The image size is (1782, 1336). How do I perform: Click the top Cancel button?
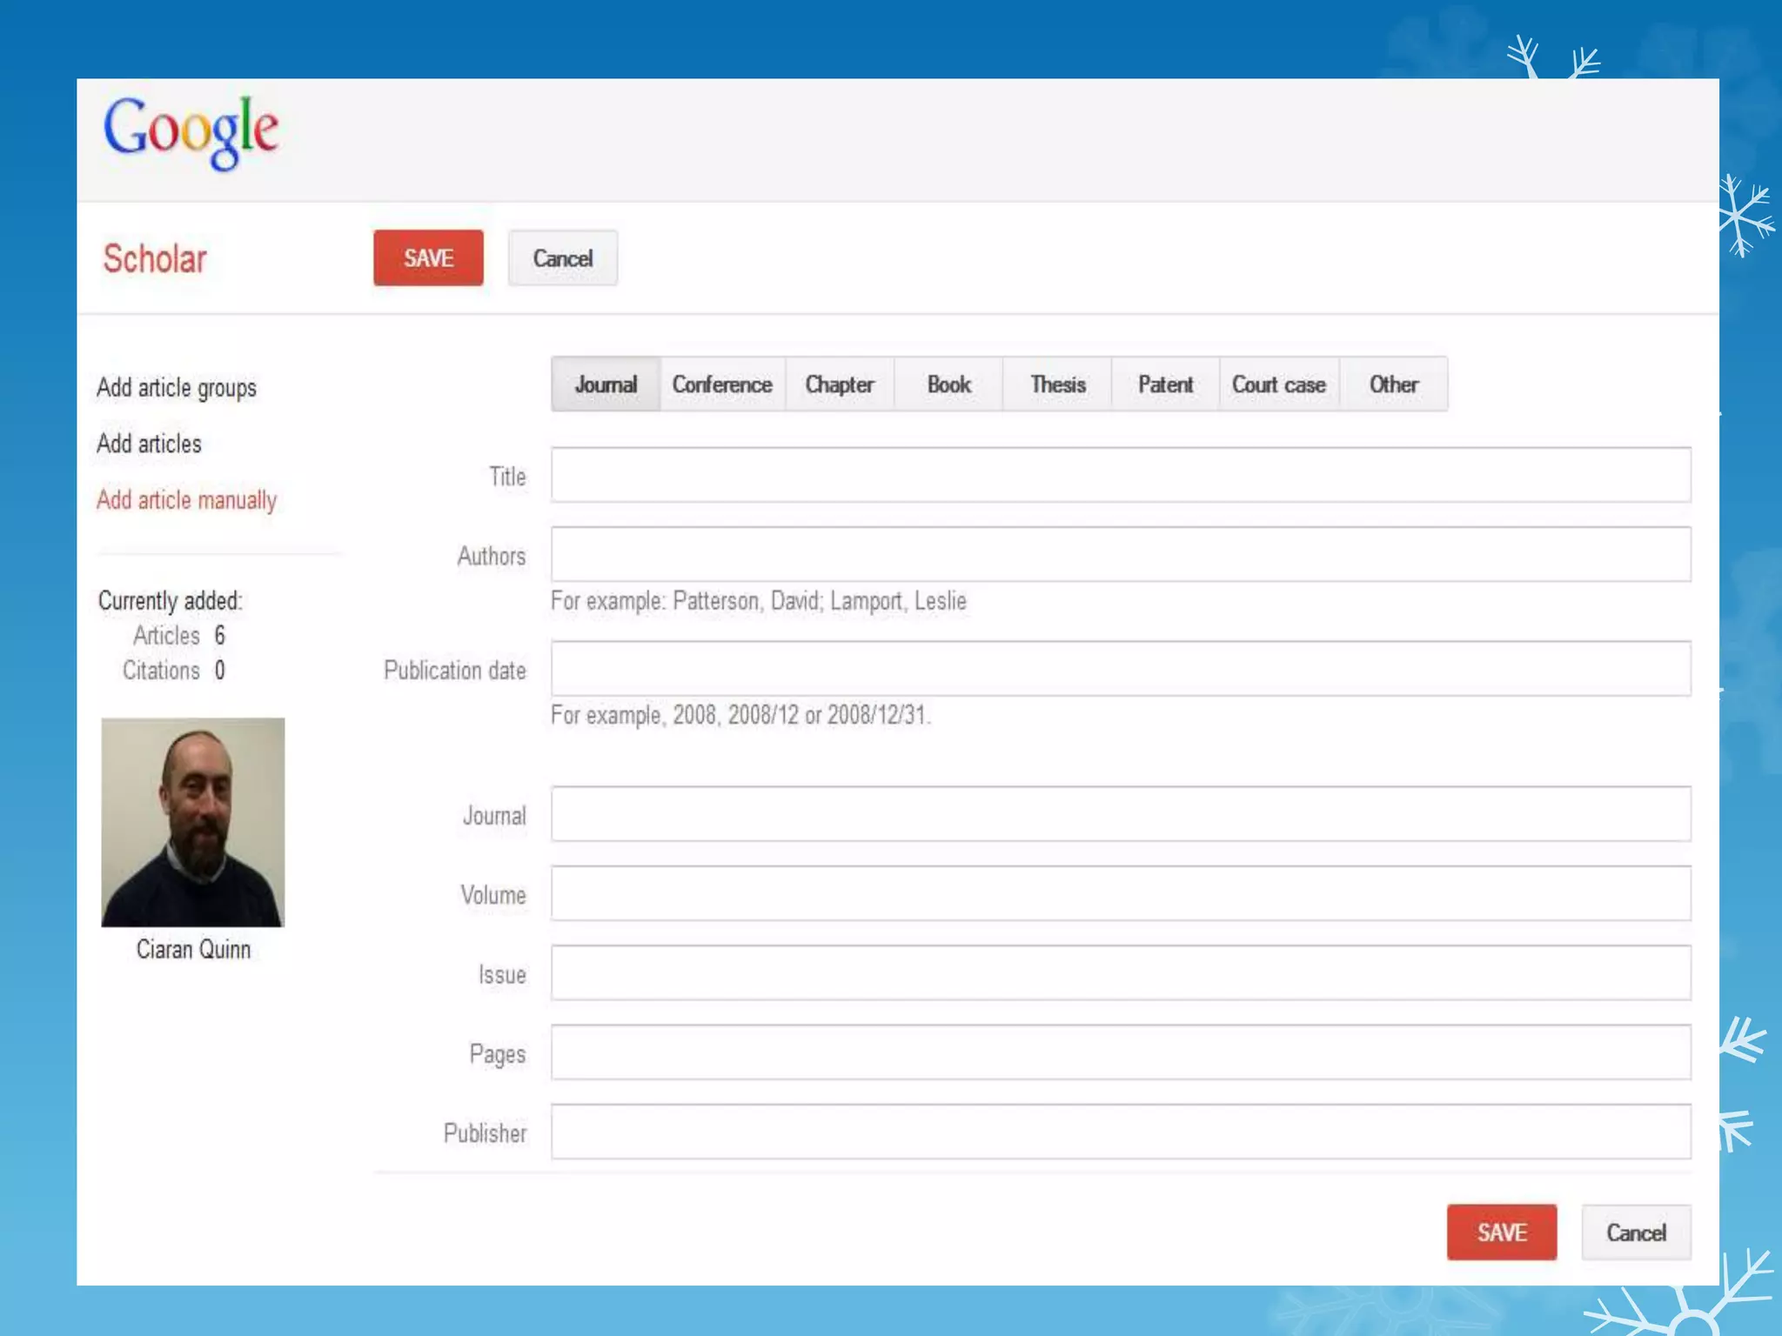pos(563,258)
